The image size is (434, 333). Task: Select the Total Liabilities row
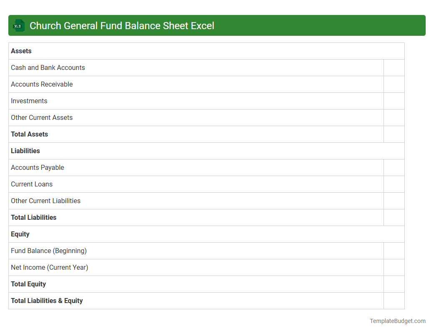pyautogui.click(x=33, y=217)
